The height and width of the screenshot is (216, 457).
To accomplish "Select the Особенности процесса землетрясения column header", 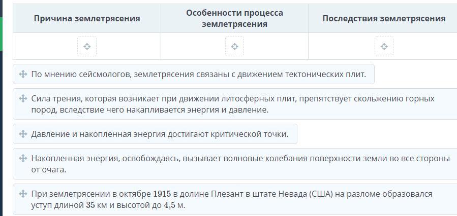I will pyautogui.click(x=234, y=18).
